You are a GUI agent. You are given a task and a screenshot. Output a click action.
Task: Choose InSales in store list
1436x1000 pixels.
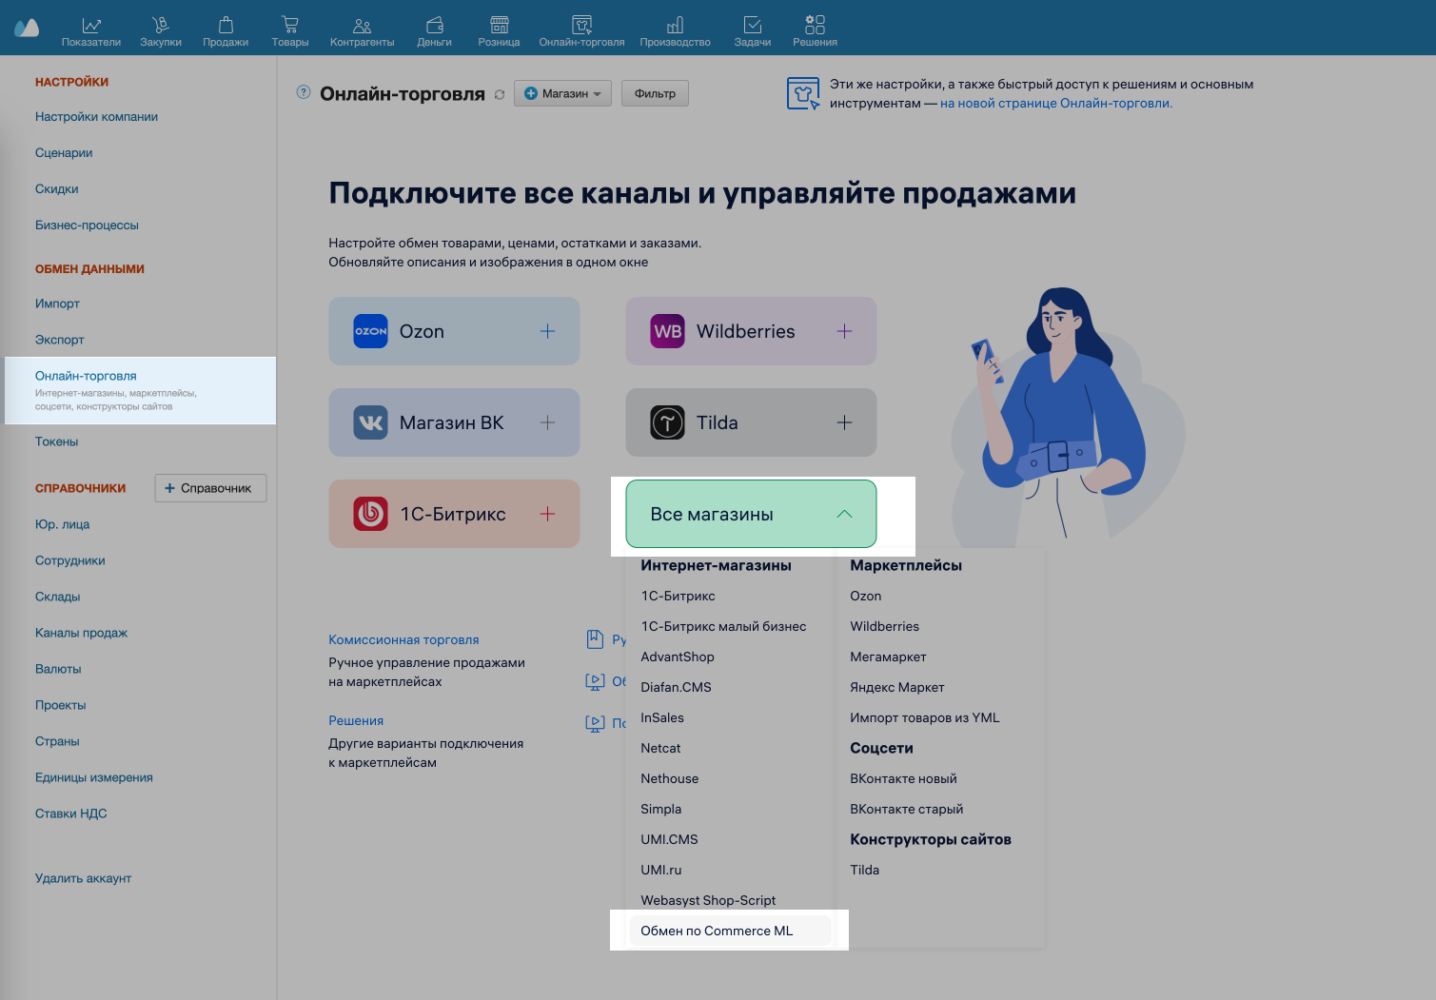[662, 717]
